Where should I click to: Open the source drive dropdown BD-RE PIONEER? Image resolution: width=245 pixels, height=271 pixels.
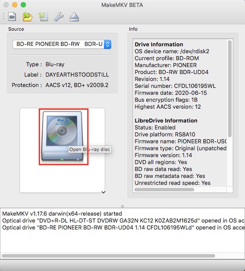(x=62, y=44)
